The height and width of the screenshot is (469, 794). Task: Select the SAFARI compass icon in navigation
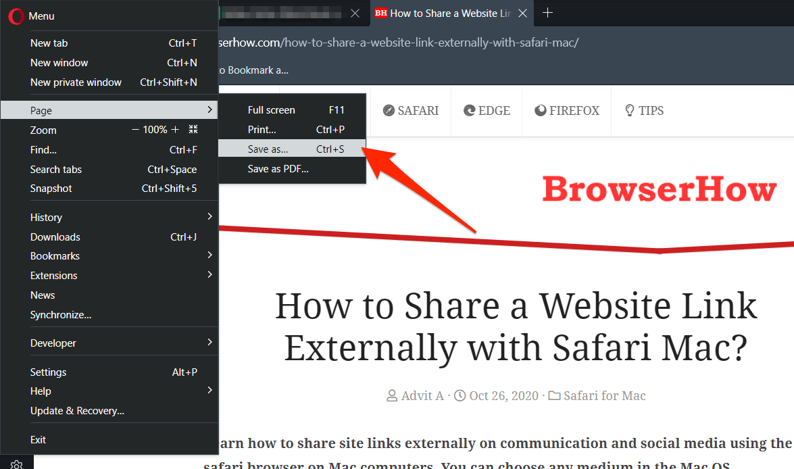click(x=387, y=110)
